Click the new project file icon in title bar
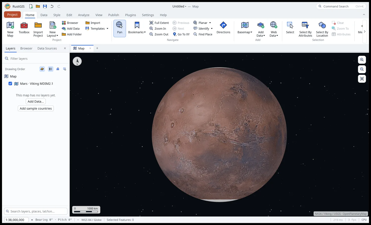 31,6
